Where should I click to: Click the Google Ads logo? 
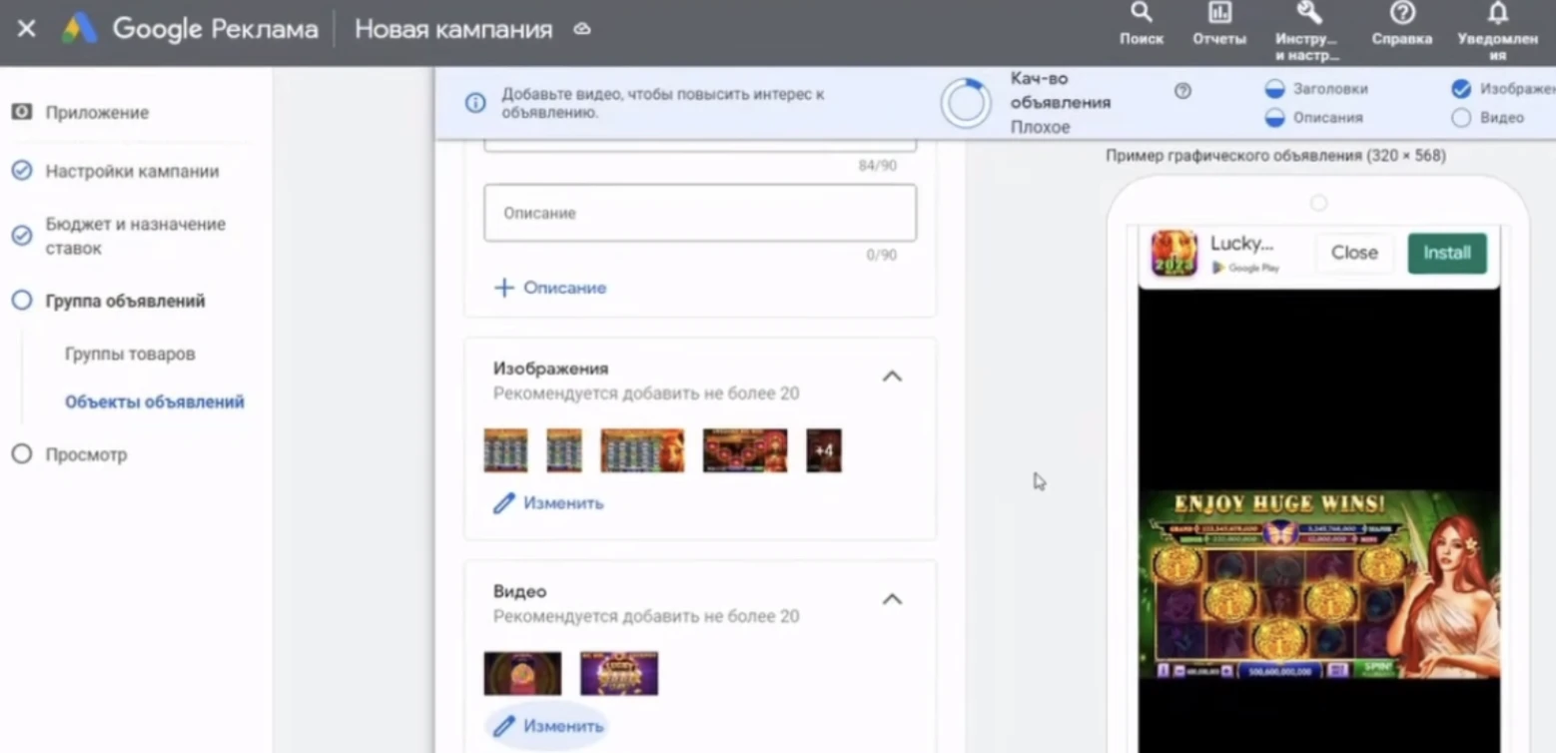coord(80,29)
